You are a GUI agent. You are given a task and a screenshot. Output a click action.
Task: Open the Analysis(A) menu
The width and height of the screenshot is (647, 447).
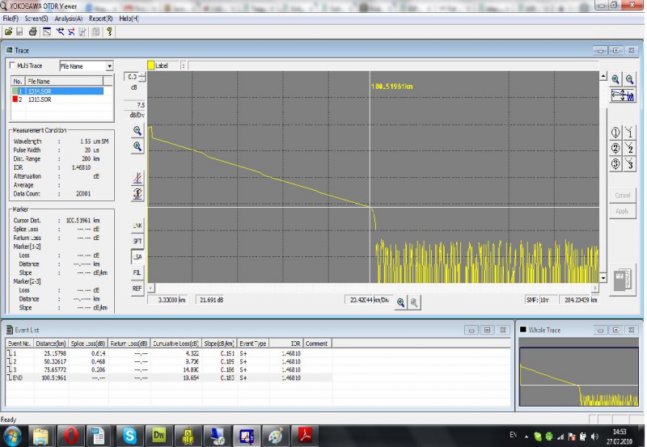pyautogui.click(x=69, y=19)
